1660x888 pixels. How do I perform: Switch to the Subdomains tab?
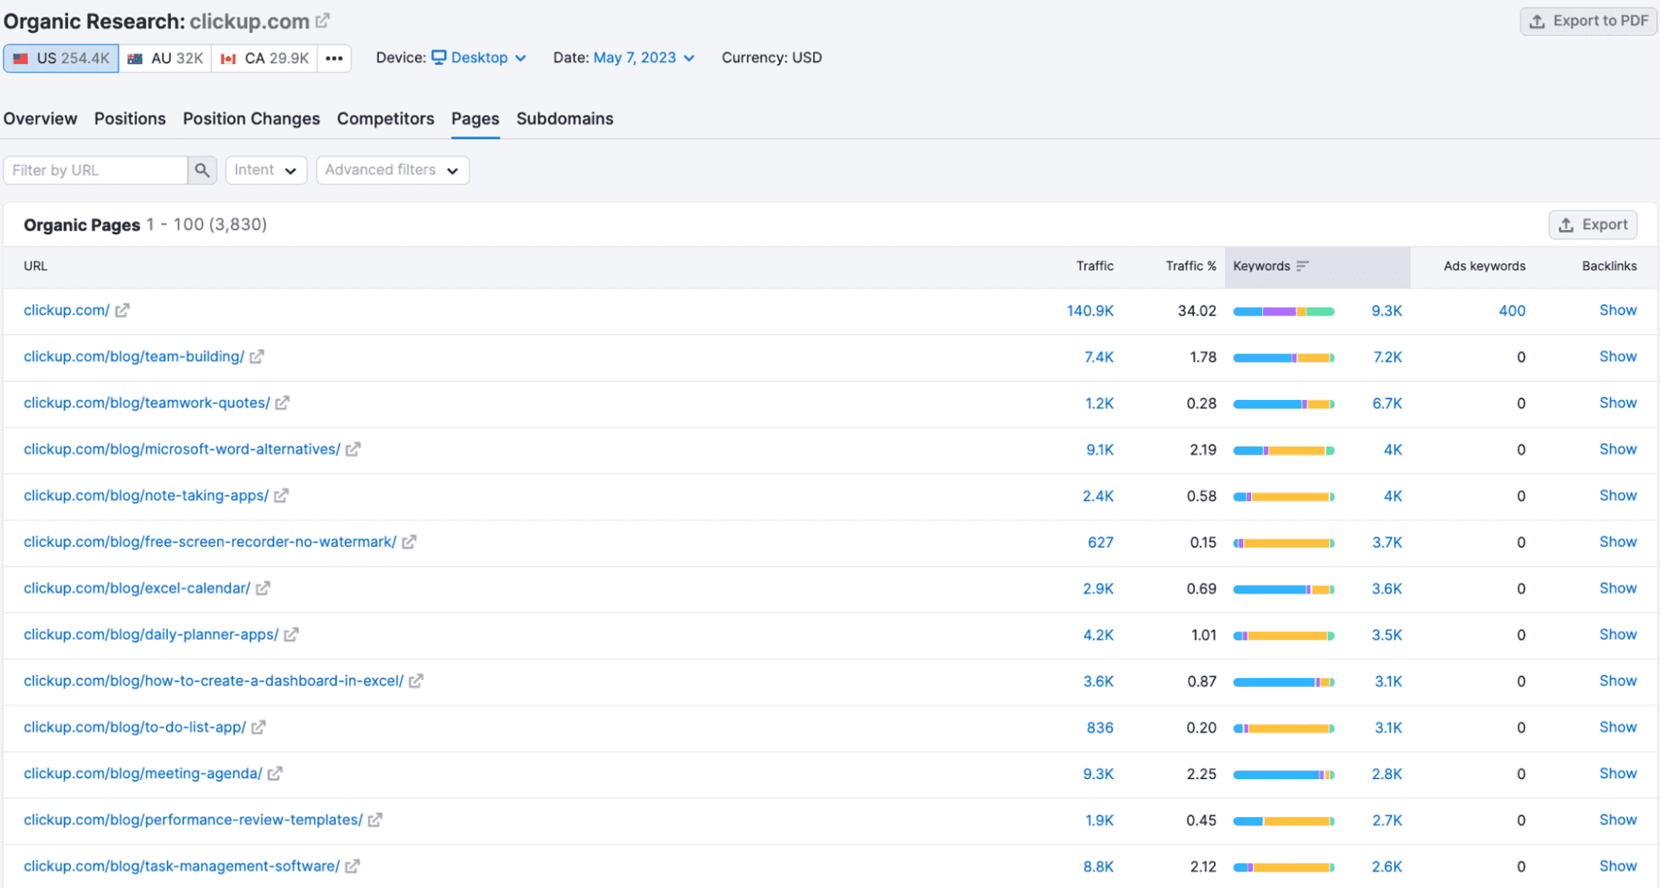(x=565, y=118)
